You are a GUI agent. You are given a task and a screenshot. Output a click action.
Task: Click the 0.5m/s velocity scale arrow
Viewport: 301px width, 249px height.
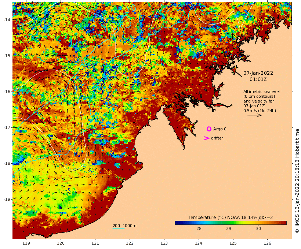pyautogui.click(x=254, y=115)
